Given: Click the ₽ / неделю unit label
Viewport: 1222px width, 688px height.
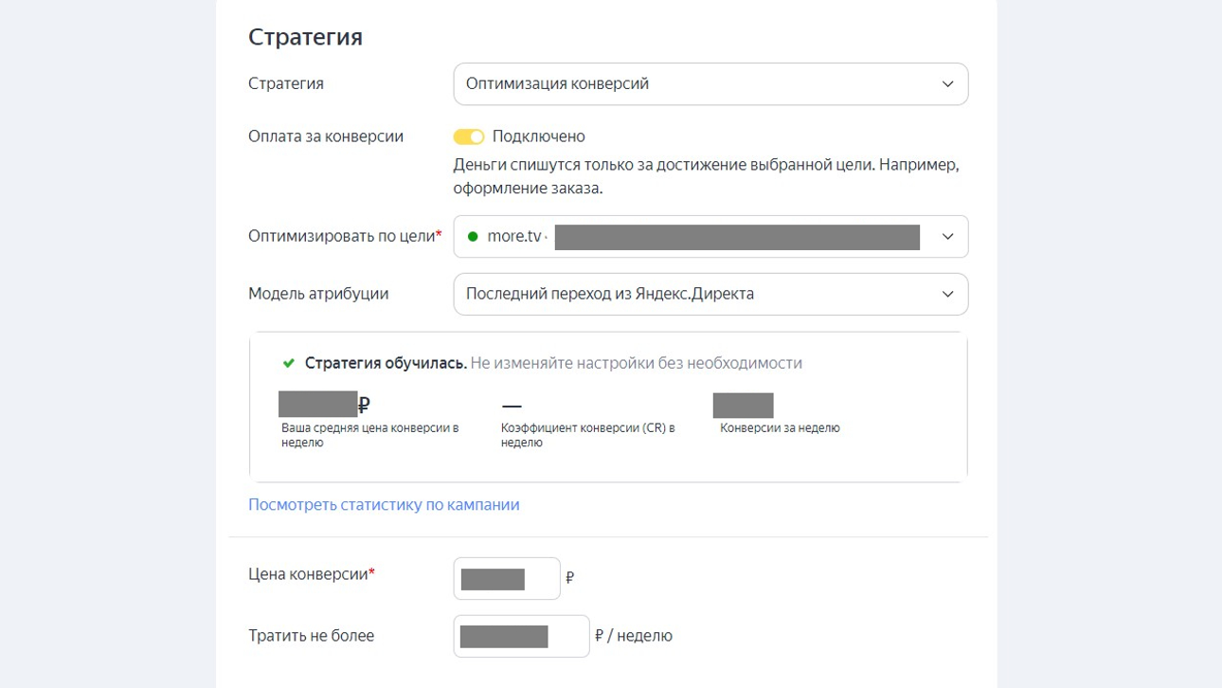Looking at the screenshot, I should click(634, 636).
